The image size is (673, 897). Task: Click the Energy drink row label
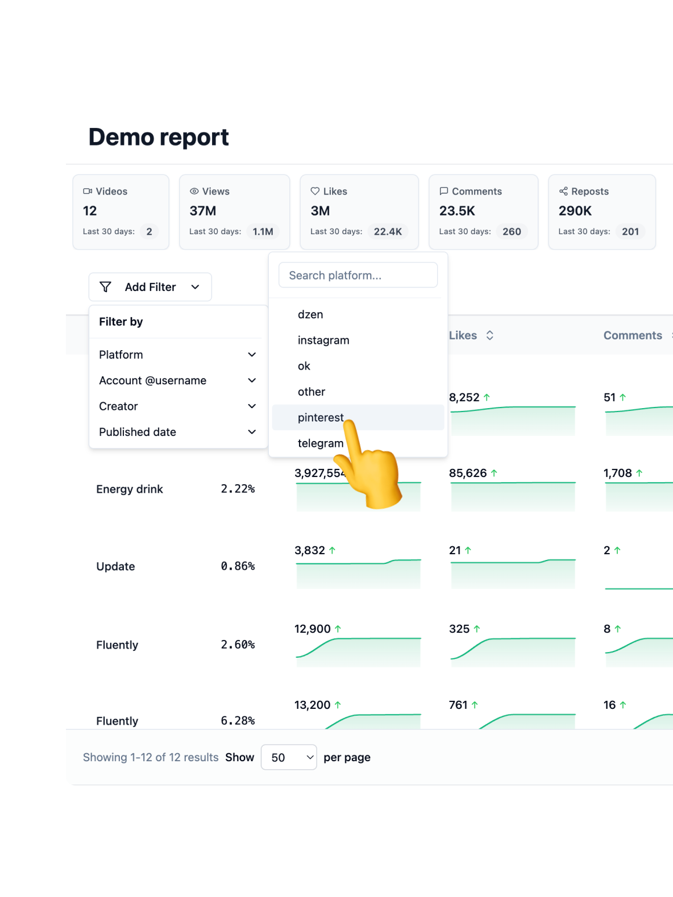130,489
